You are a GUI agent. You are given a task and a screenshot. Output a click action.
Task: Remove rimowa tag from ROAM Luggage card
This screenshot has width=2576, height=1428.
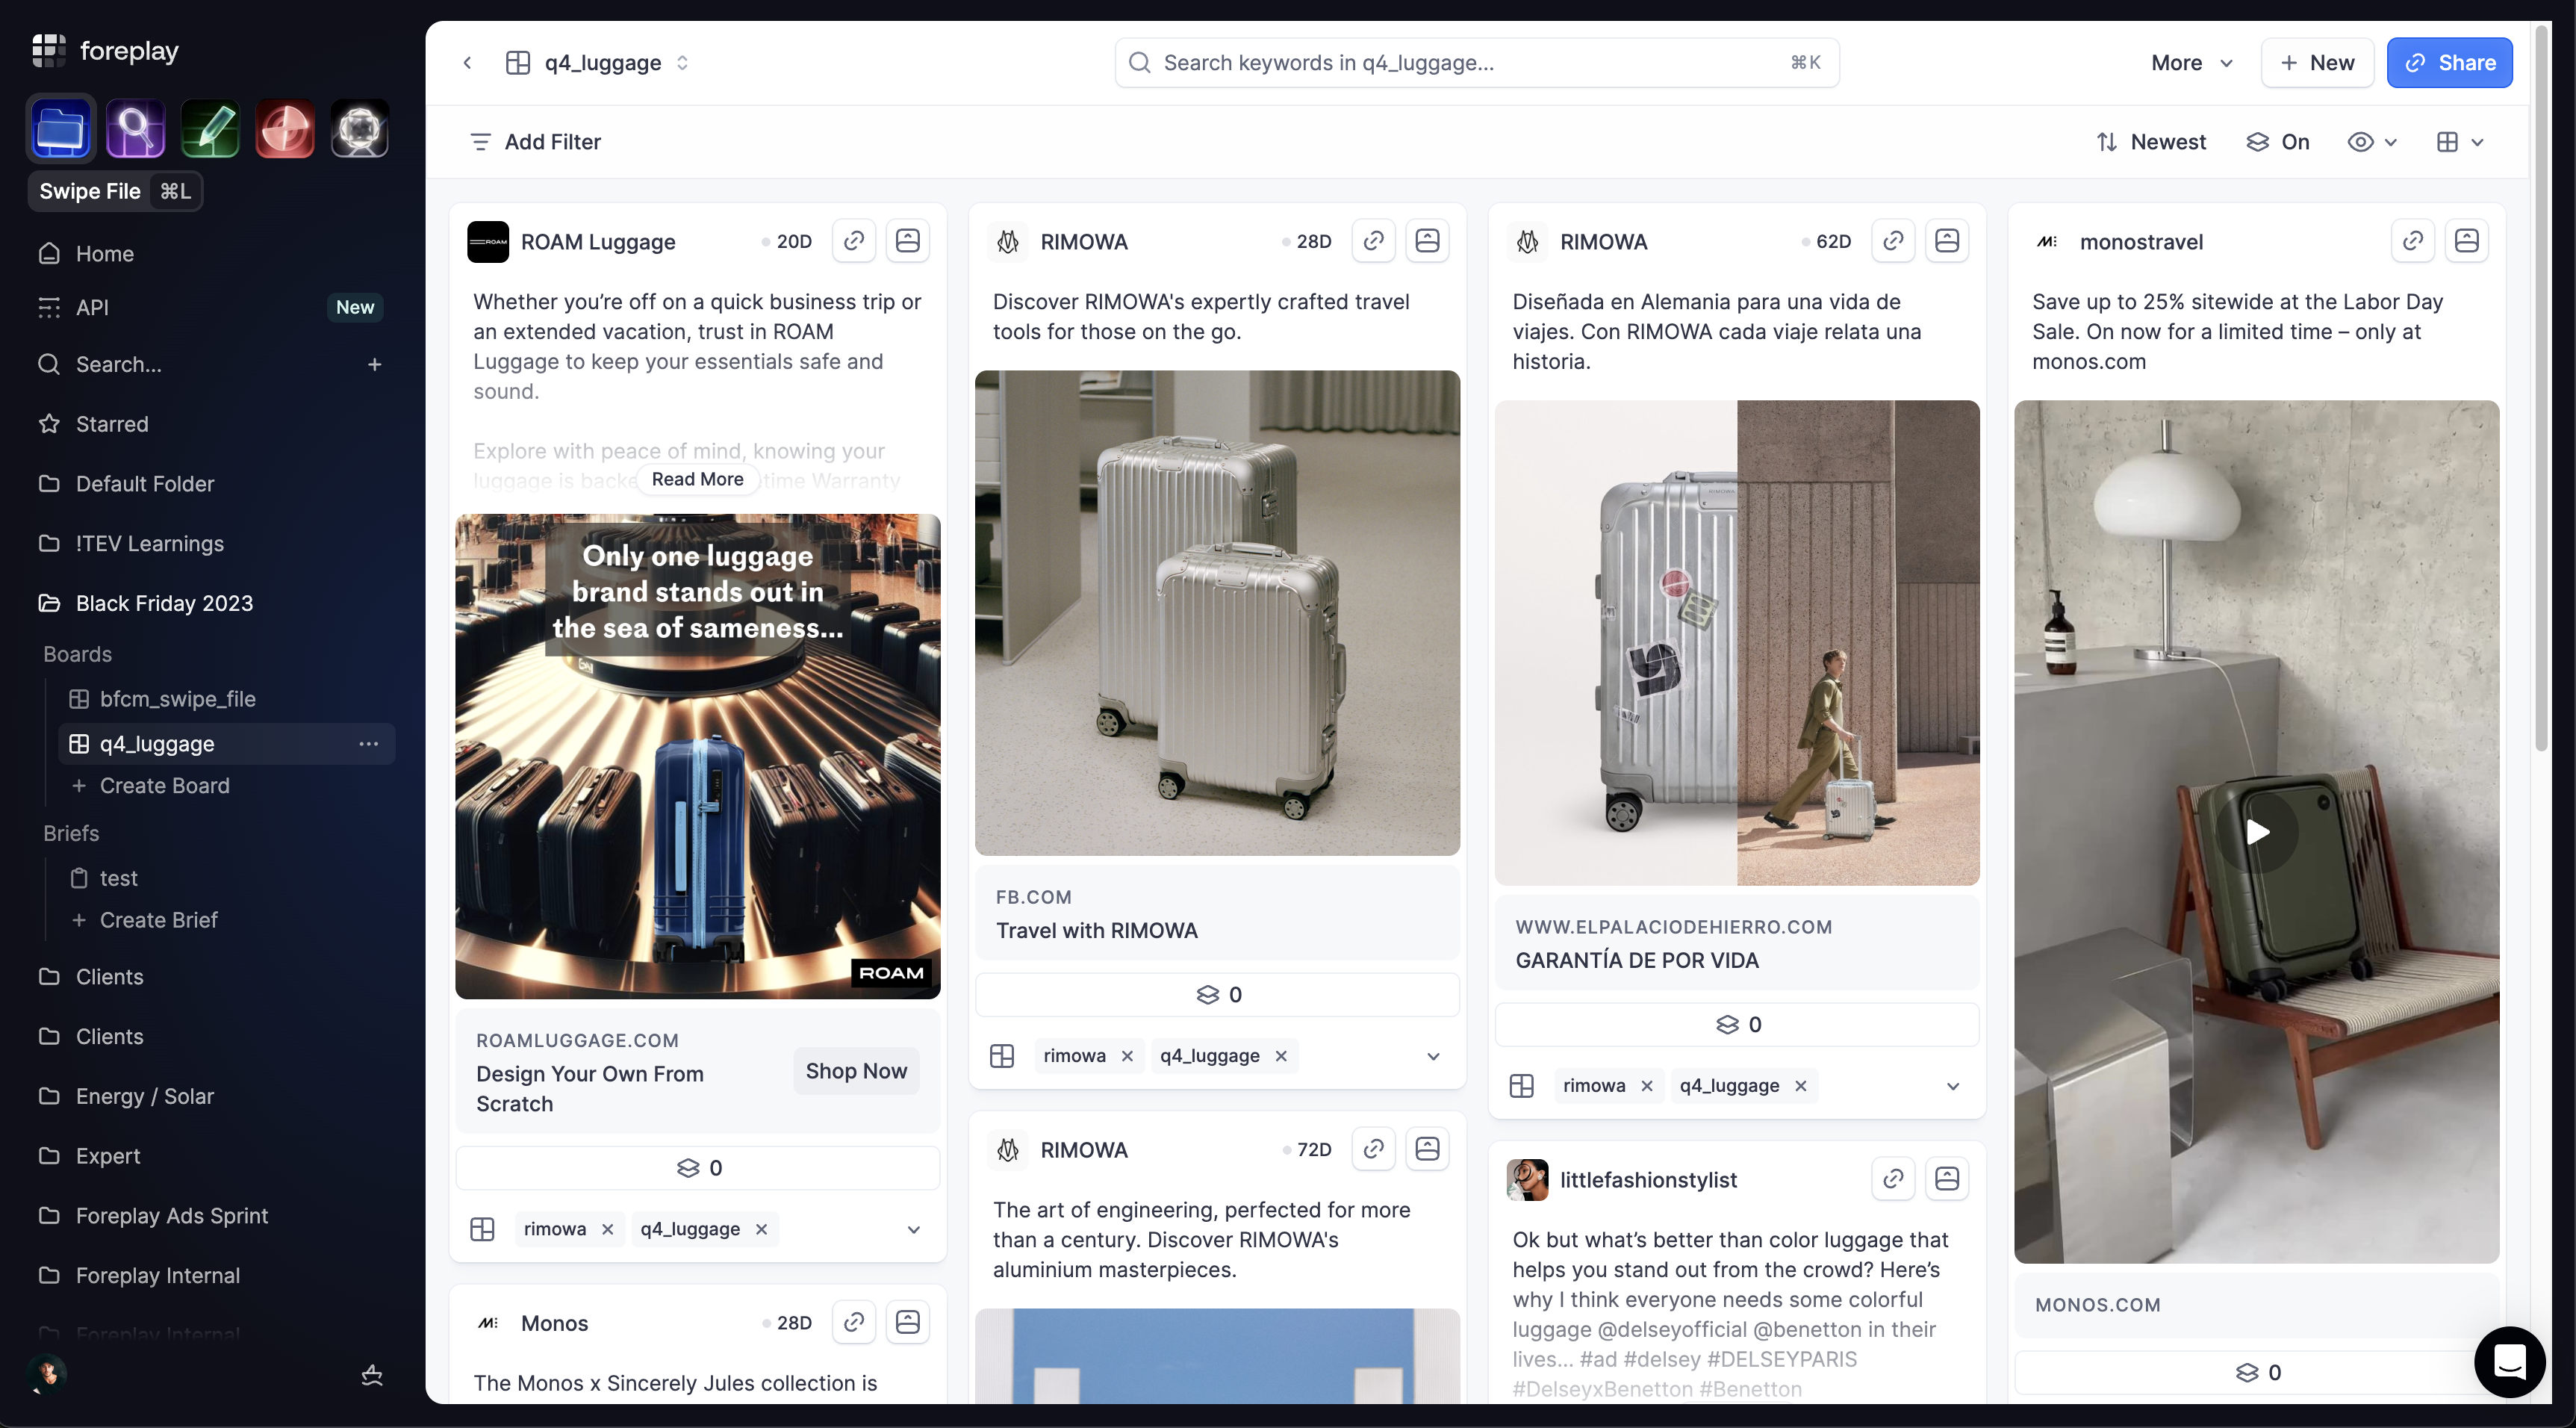coord(607,1229)
